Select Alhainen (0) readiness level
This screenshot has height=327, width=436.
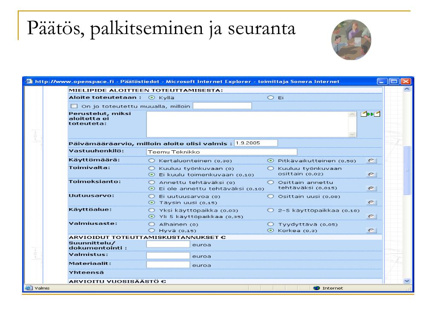pos(152,224)
